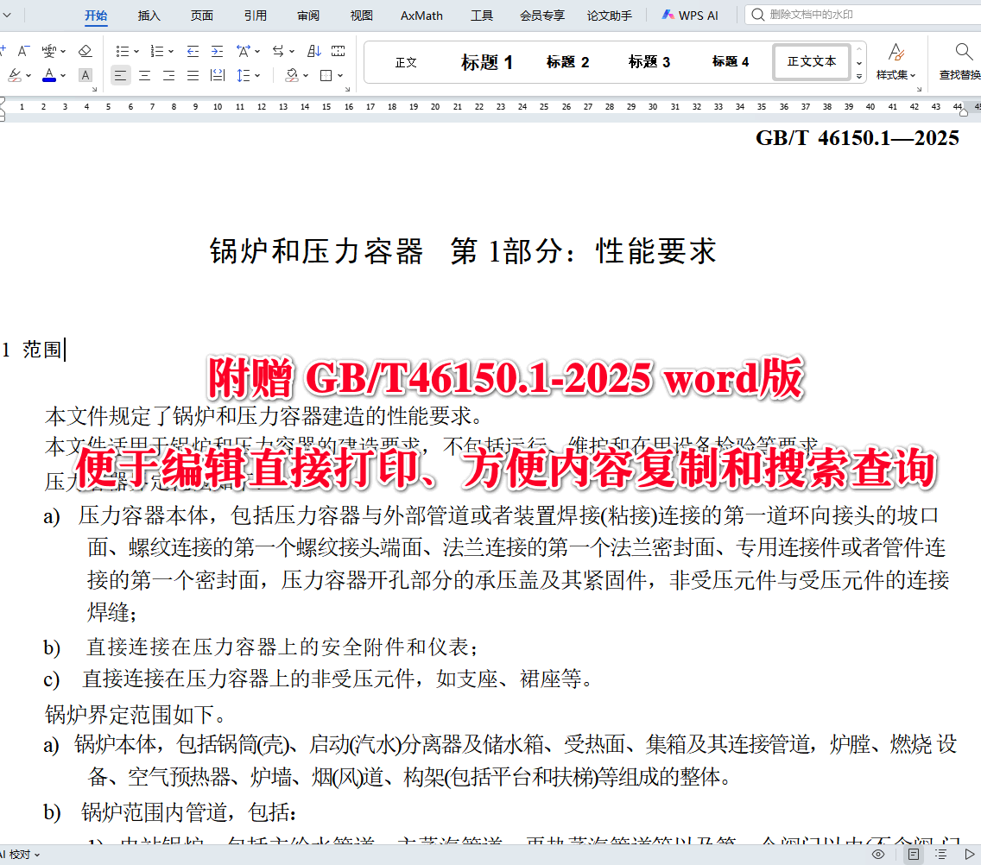Click the text direction arrows icon
This screenshot has width=981, height=865.
pyautogui.click(x=278, y=51)
